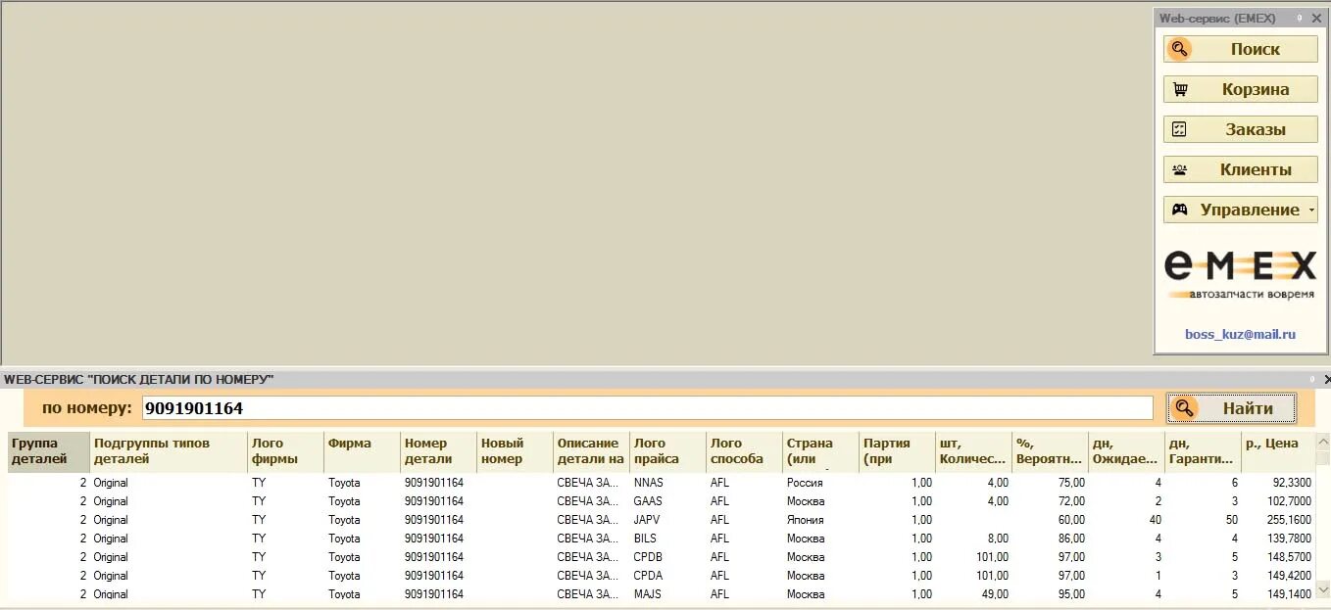Open boss_kuz@mail.ru link
Screen dimensions: 1331x610
[1240, 334]
